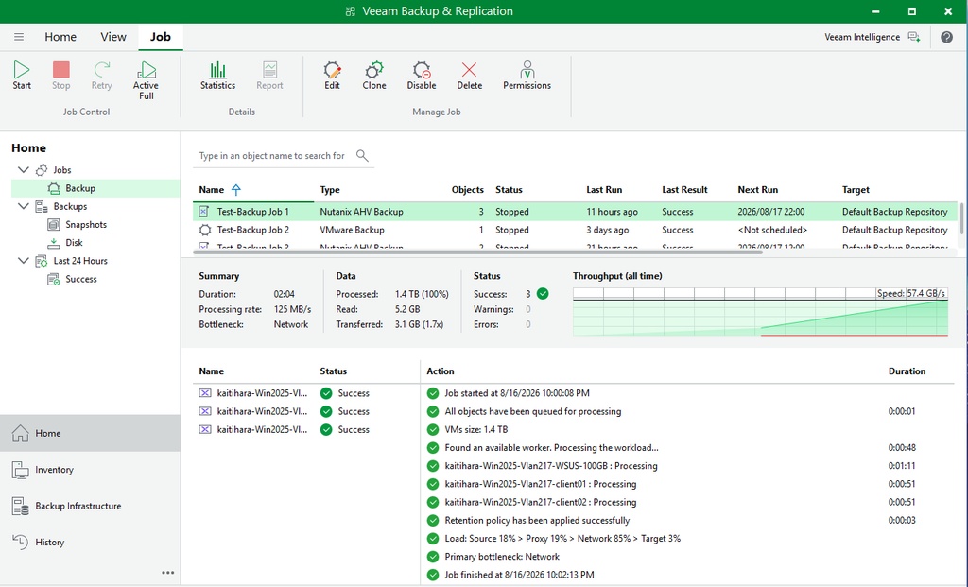Click the vertical scrollbar of jobs list
968x587 pixels.
pos(960,217)
